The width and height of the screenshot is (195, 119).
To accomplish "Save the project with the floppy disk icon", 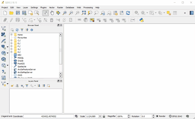I will 18,13.
